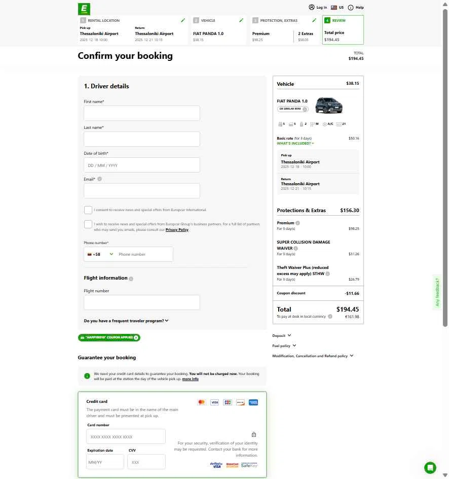This screenshot has width=449, height=479.
Task: Click the Total $194.45 amount
Action: (x=348, y=310)
